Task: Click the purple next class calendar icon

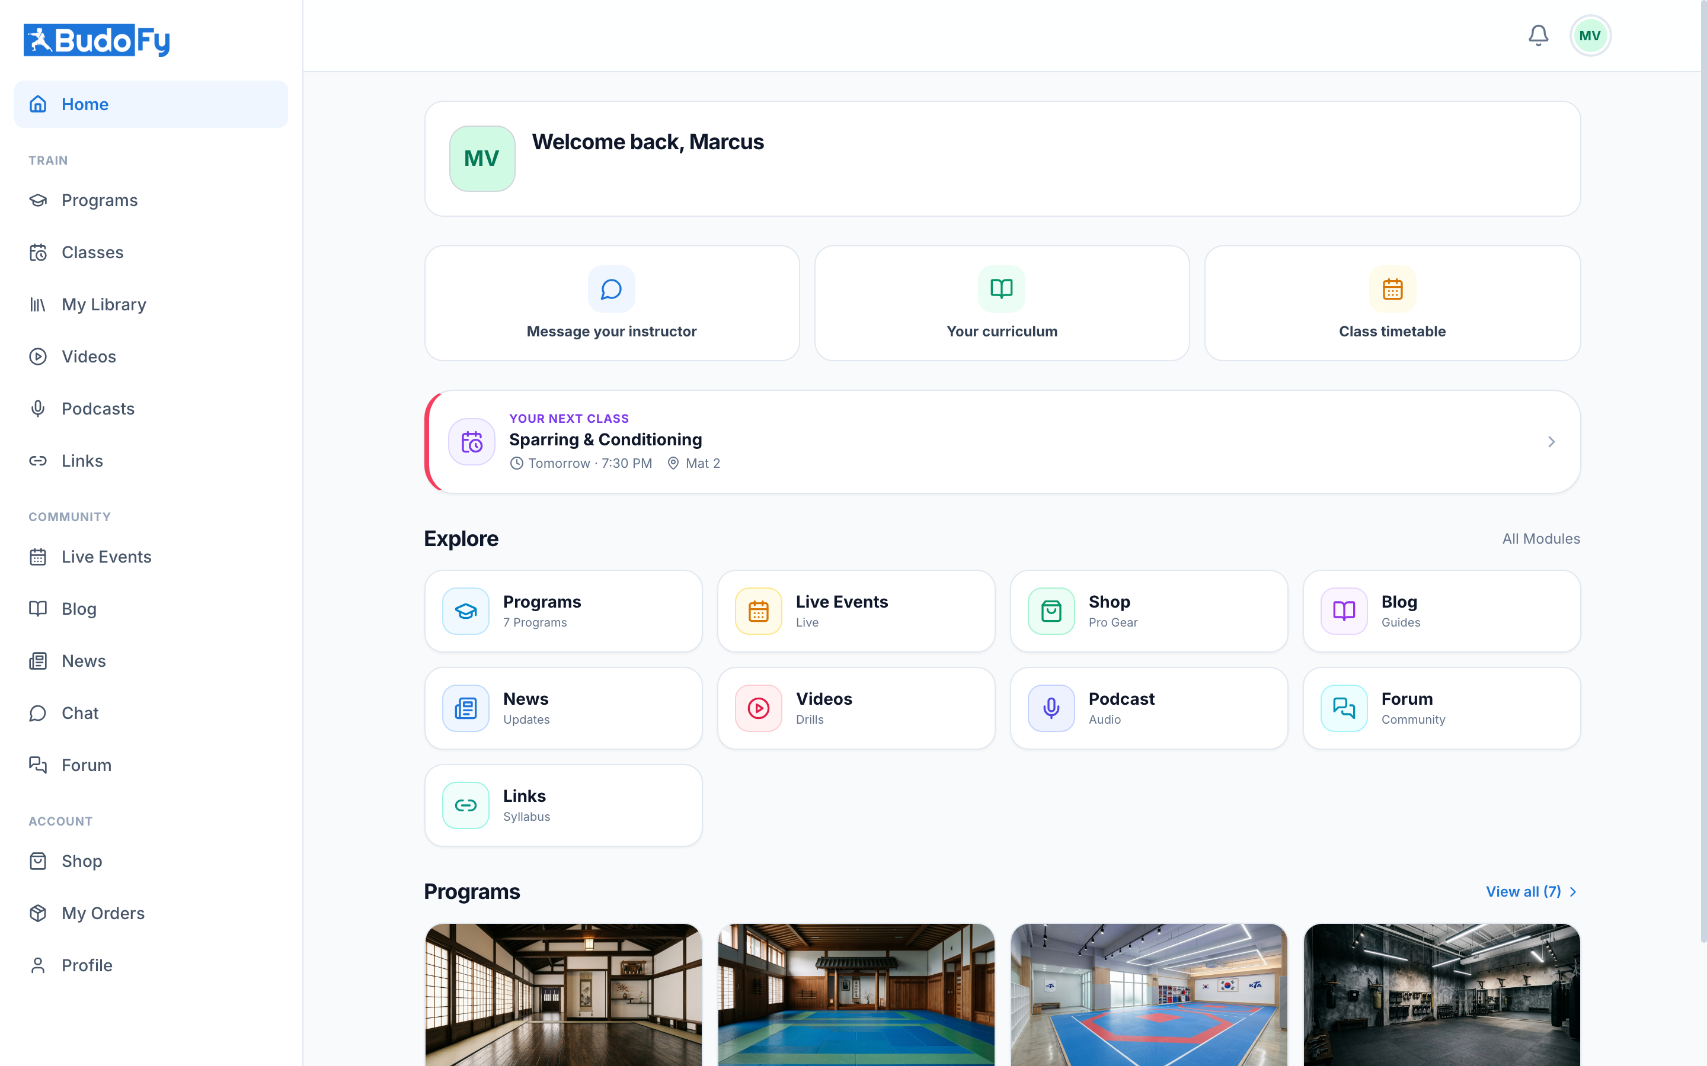Action: 472,442
